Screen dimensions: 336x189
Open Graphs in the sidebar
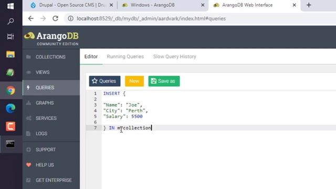click(x=51, y=103)
